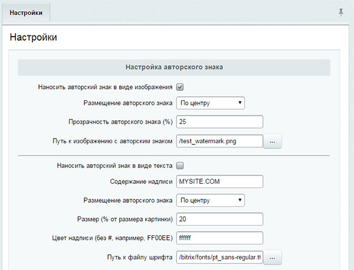Screen dimensions: 354x270
Task: Click the pin icon at top right
Action: (341, 12)
